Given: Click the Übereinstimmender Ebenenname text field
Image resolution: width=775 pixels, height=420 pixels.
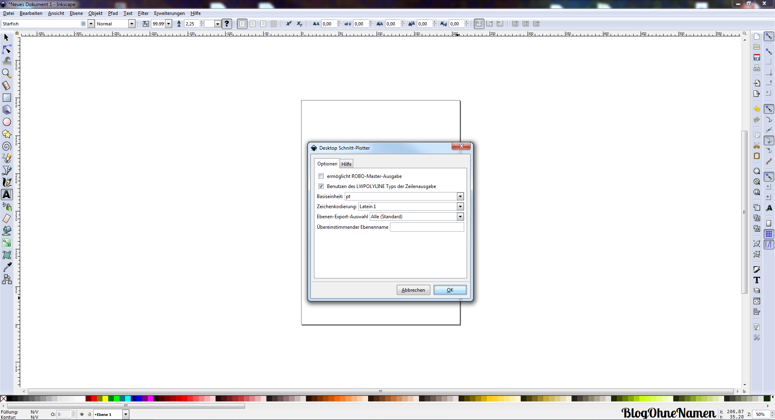Looking at the screenshot, I should tap(427, 227).
